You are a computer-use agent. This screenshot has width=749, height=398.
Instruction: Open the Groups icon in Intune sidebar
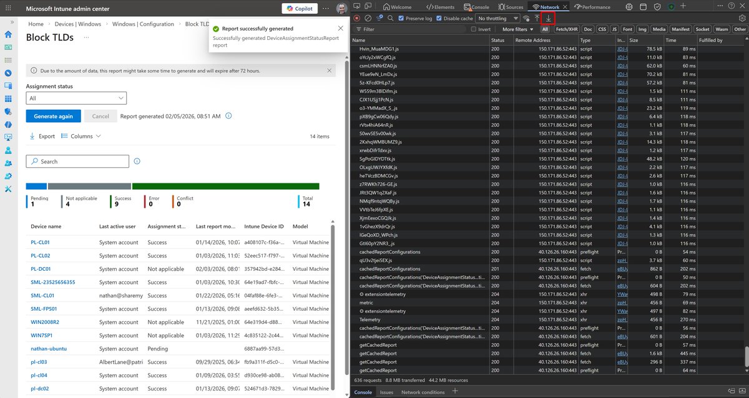[x=8, y=163]
